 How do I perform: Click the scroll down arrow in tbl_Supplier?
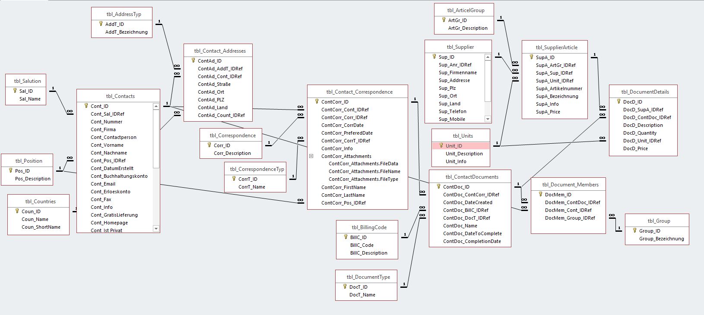click(x=488, y=119)
